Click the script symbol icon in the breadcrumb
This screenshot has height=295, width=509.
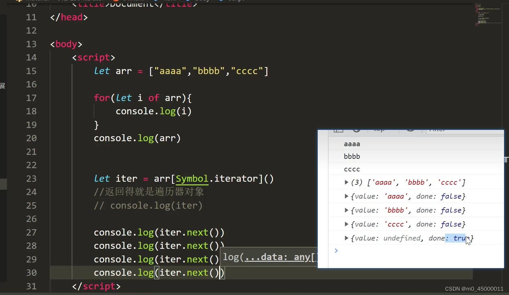click(221, 1)
